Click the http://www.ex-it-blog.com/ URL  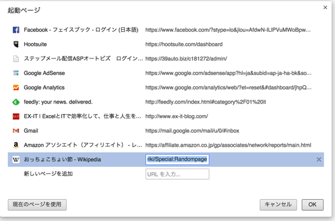177,116
